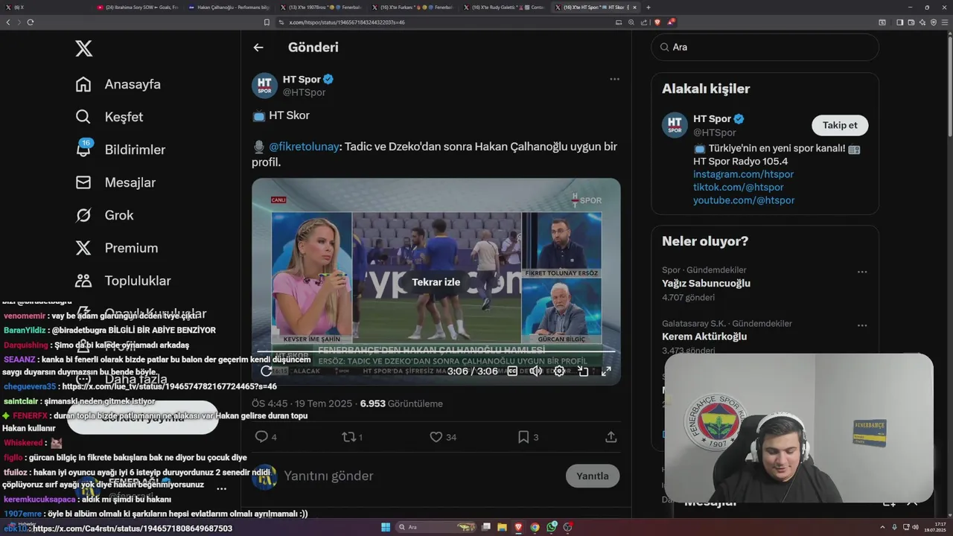
Task: Switch to Hakan Çalhanoğlu Performans tab
Action: (229, 7)
